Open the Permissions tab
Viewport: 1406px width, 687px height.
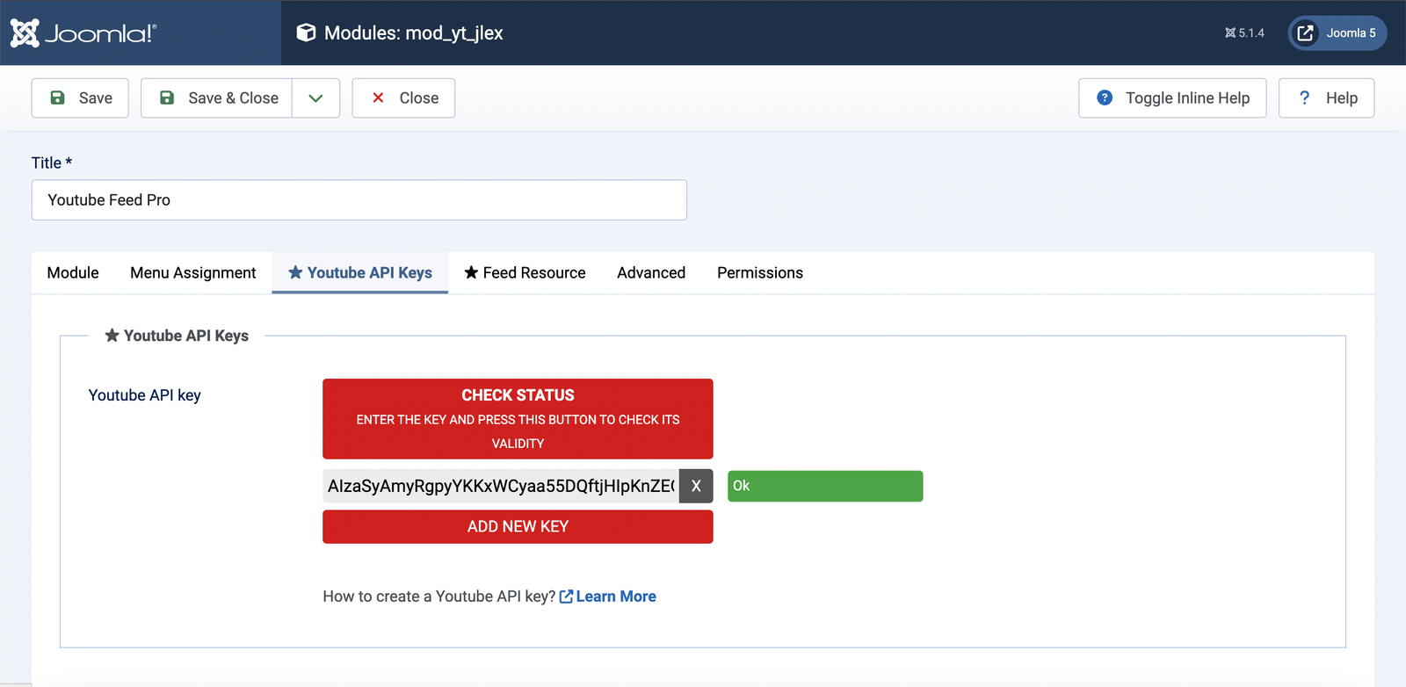pos(760,272)
